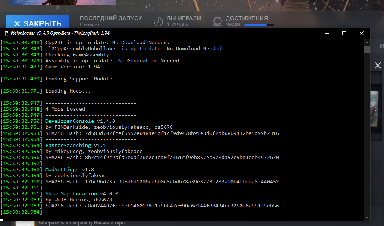The image size is (384, 226).
Task: Click the ДОСТИЖЕНИЯ label
Action: coord(247,18)
